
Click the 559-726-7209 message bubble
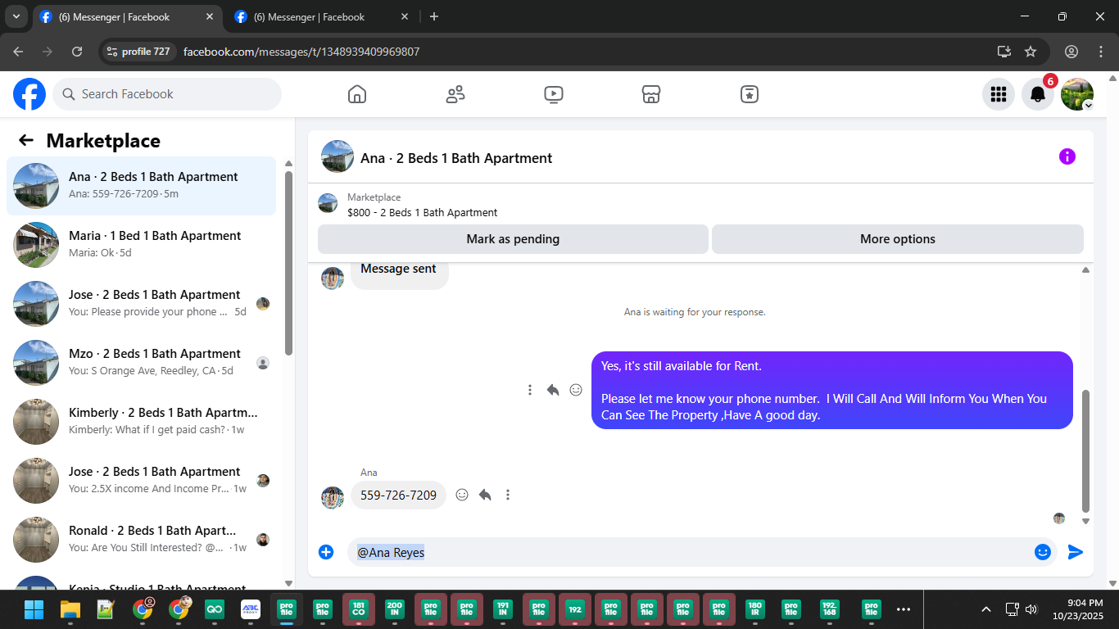click(x=398, y=495)
